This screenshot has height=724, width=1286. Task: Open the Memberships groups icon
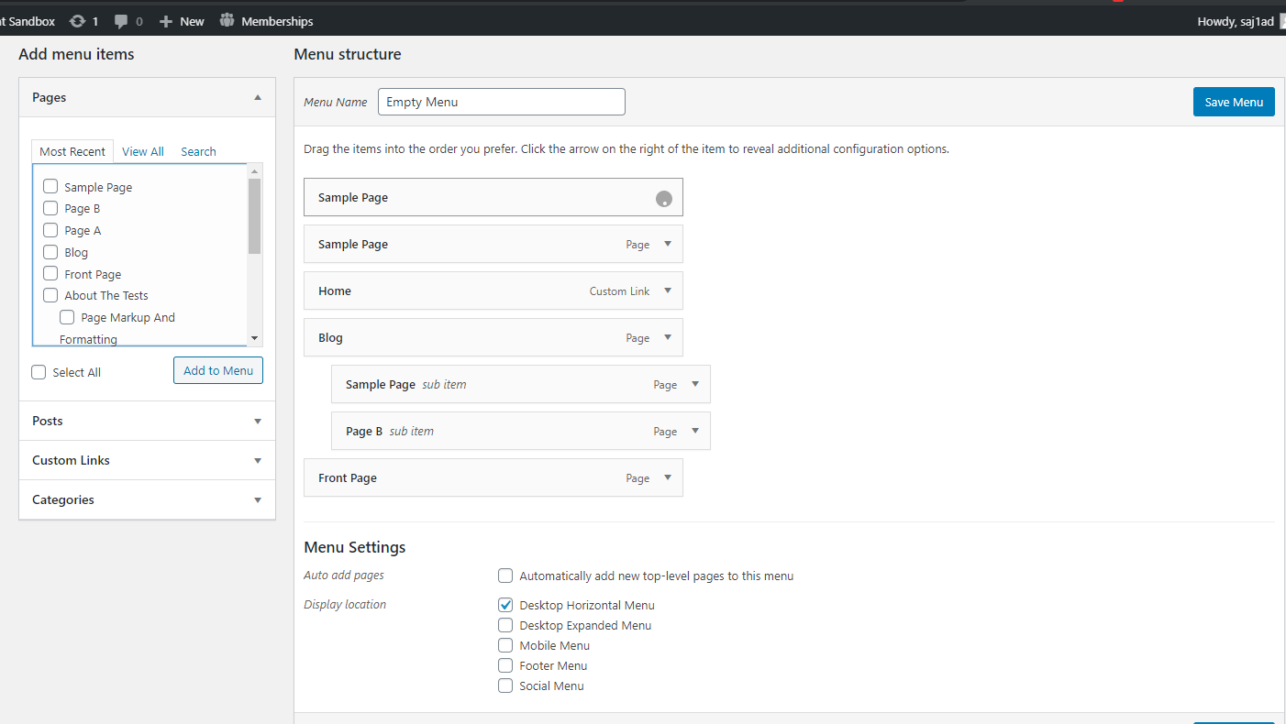point(227,21)
